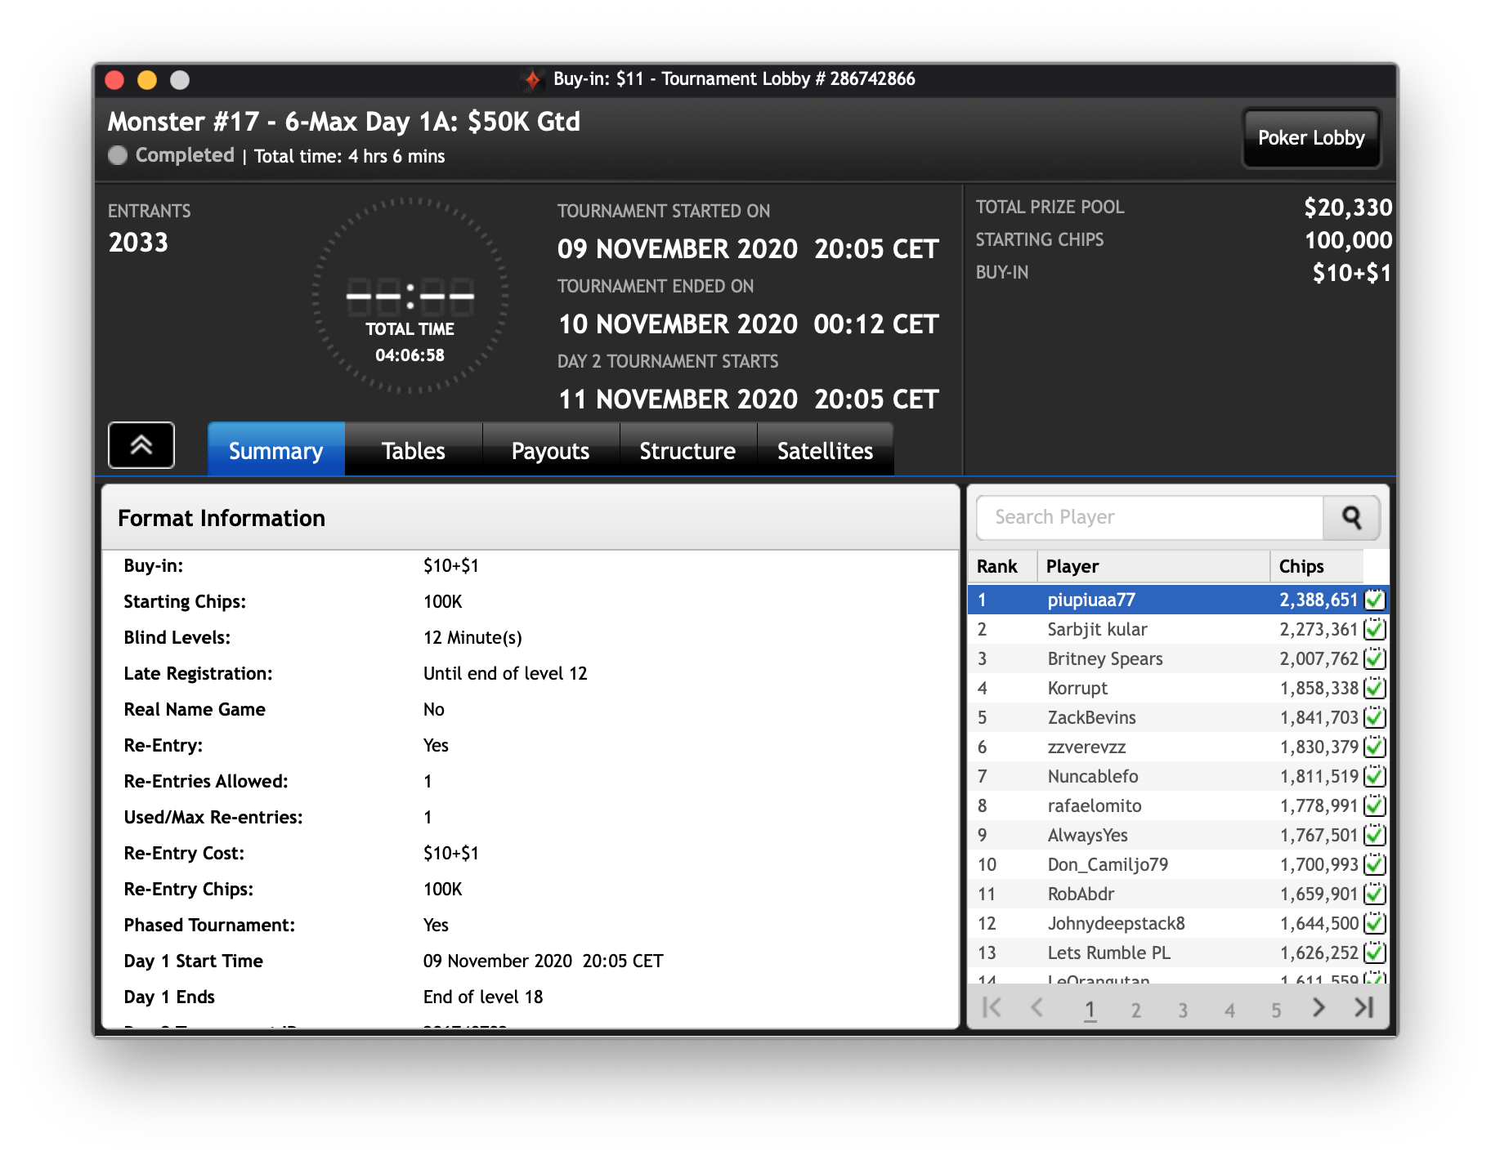This screenshot has height=1160, width=1491.
Task: Switch to the Payouts tab
Action: [550, 451]
